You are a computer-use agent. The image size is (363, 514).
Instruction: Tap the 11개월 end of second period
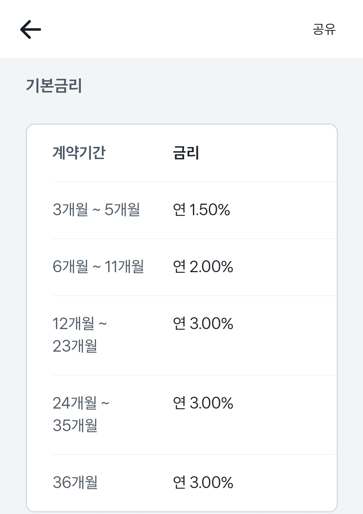tap(124, 266)
